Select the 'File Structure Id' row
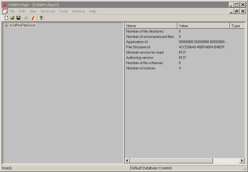 [x=185, y=47]
